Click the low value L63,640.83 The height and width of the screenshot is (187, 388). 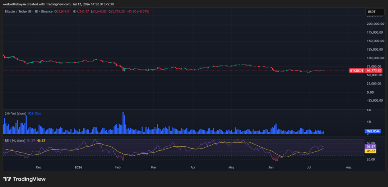pos(99,11)
